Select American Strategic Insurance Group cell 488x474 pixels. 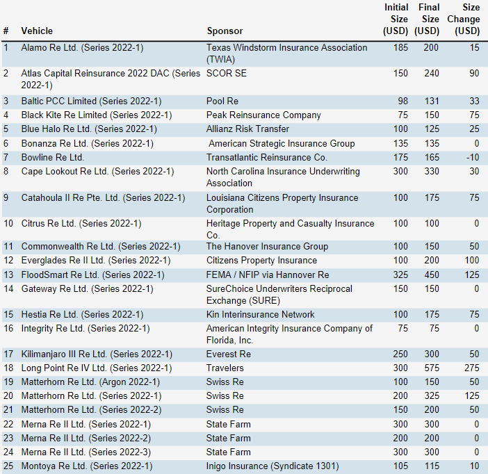click(282, 143)
